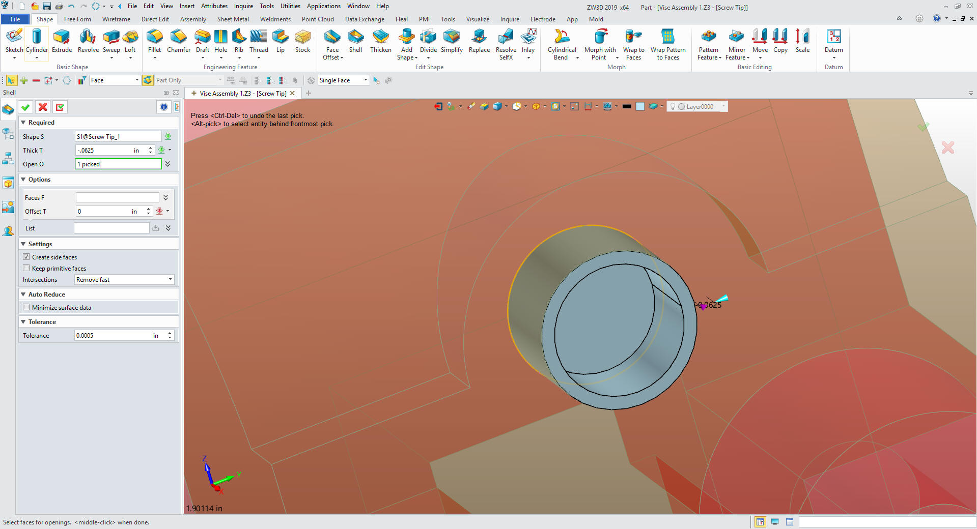977x529 pixels.
Task: Collapse the Tolerance section
Action: (23, 322)
